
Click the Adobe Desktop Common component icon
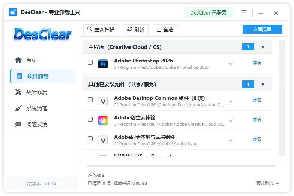tap(103, 101)
